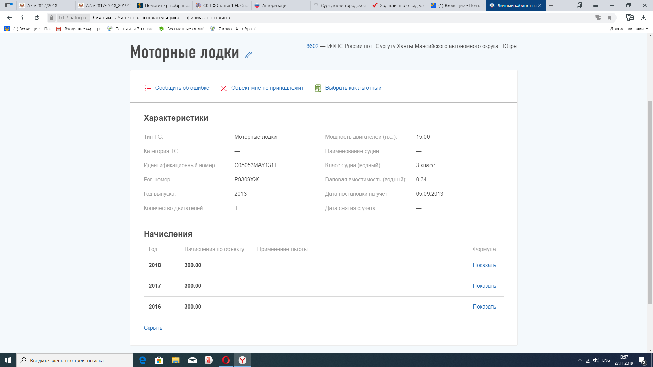Go back using the browser back arrow
Image resolution: width=653 pixels, height=367 pixels.
pyautogui.click(x=10, y=18)
